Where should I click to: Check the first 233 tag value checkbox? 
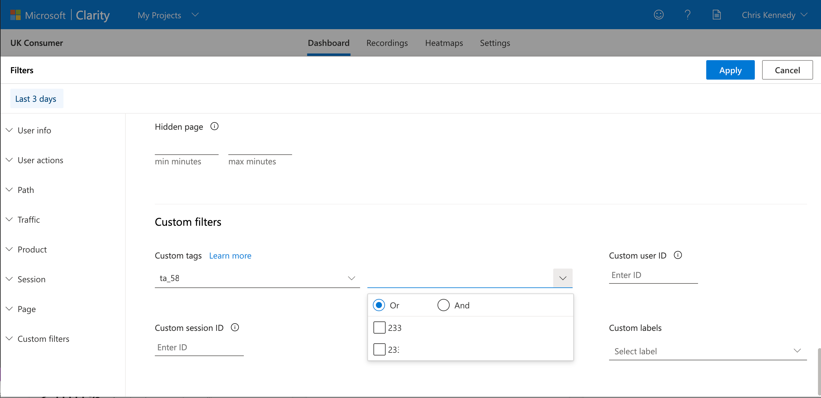[x=379, y=328]
